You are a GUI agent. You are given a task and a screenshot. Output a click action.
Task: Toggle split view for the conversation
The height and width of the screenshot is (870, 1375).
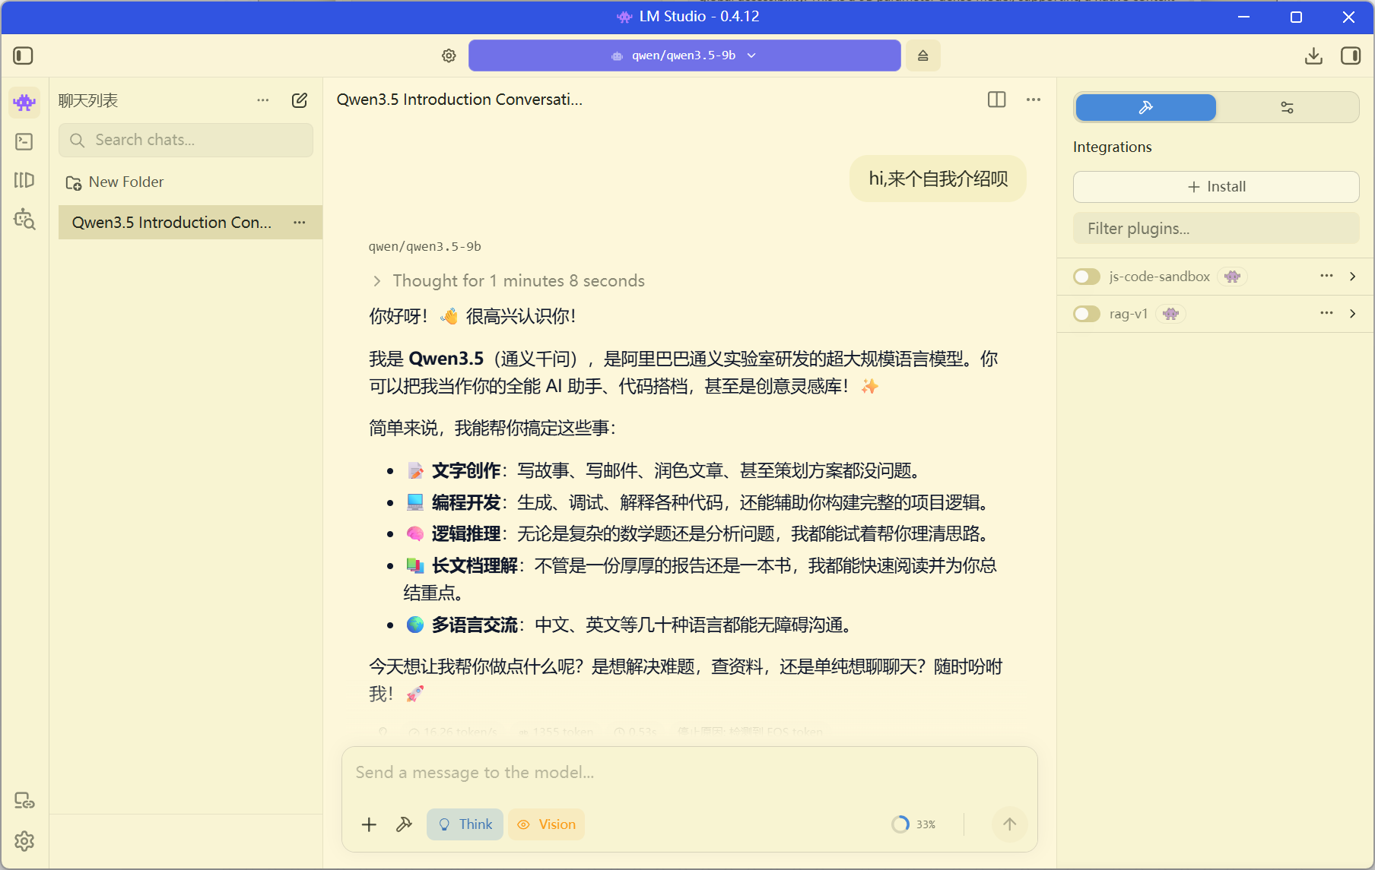pos(997,100)
